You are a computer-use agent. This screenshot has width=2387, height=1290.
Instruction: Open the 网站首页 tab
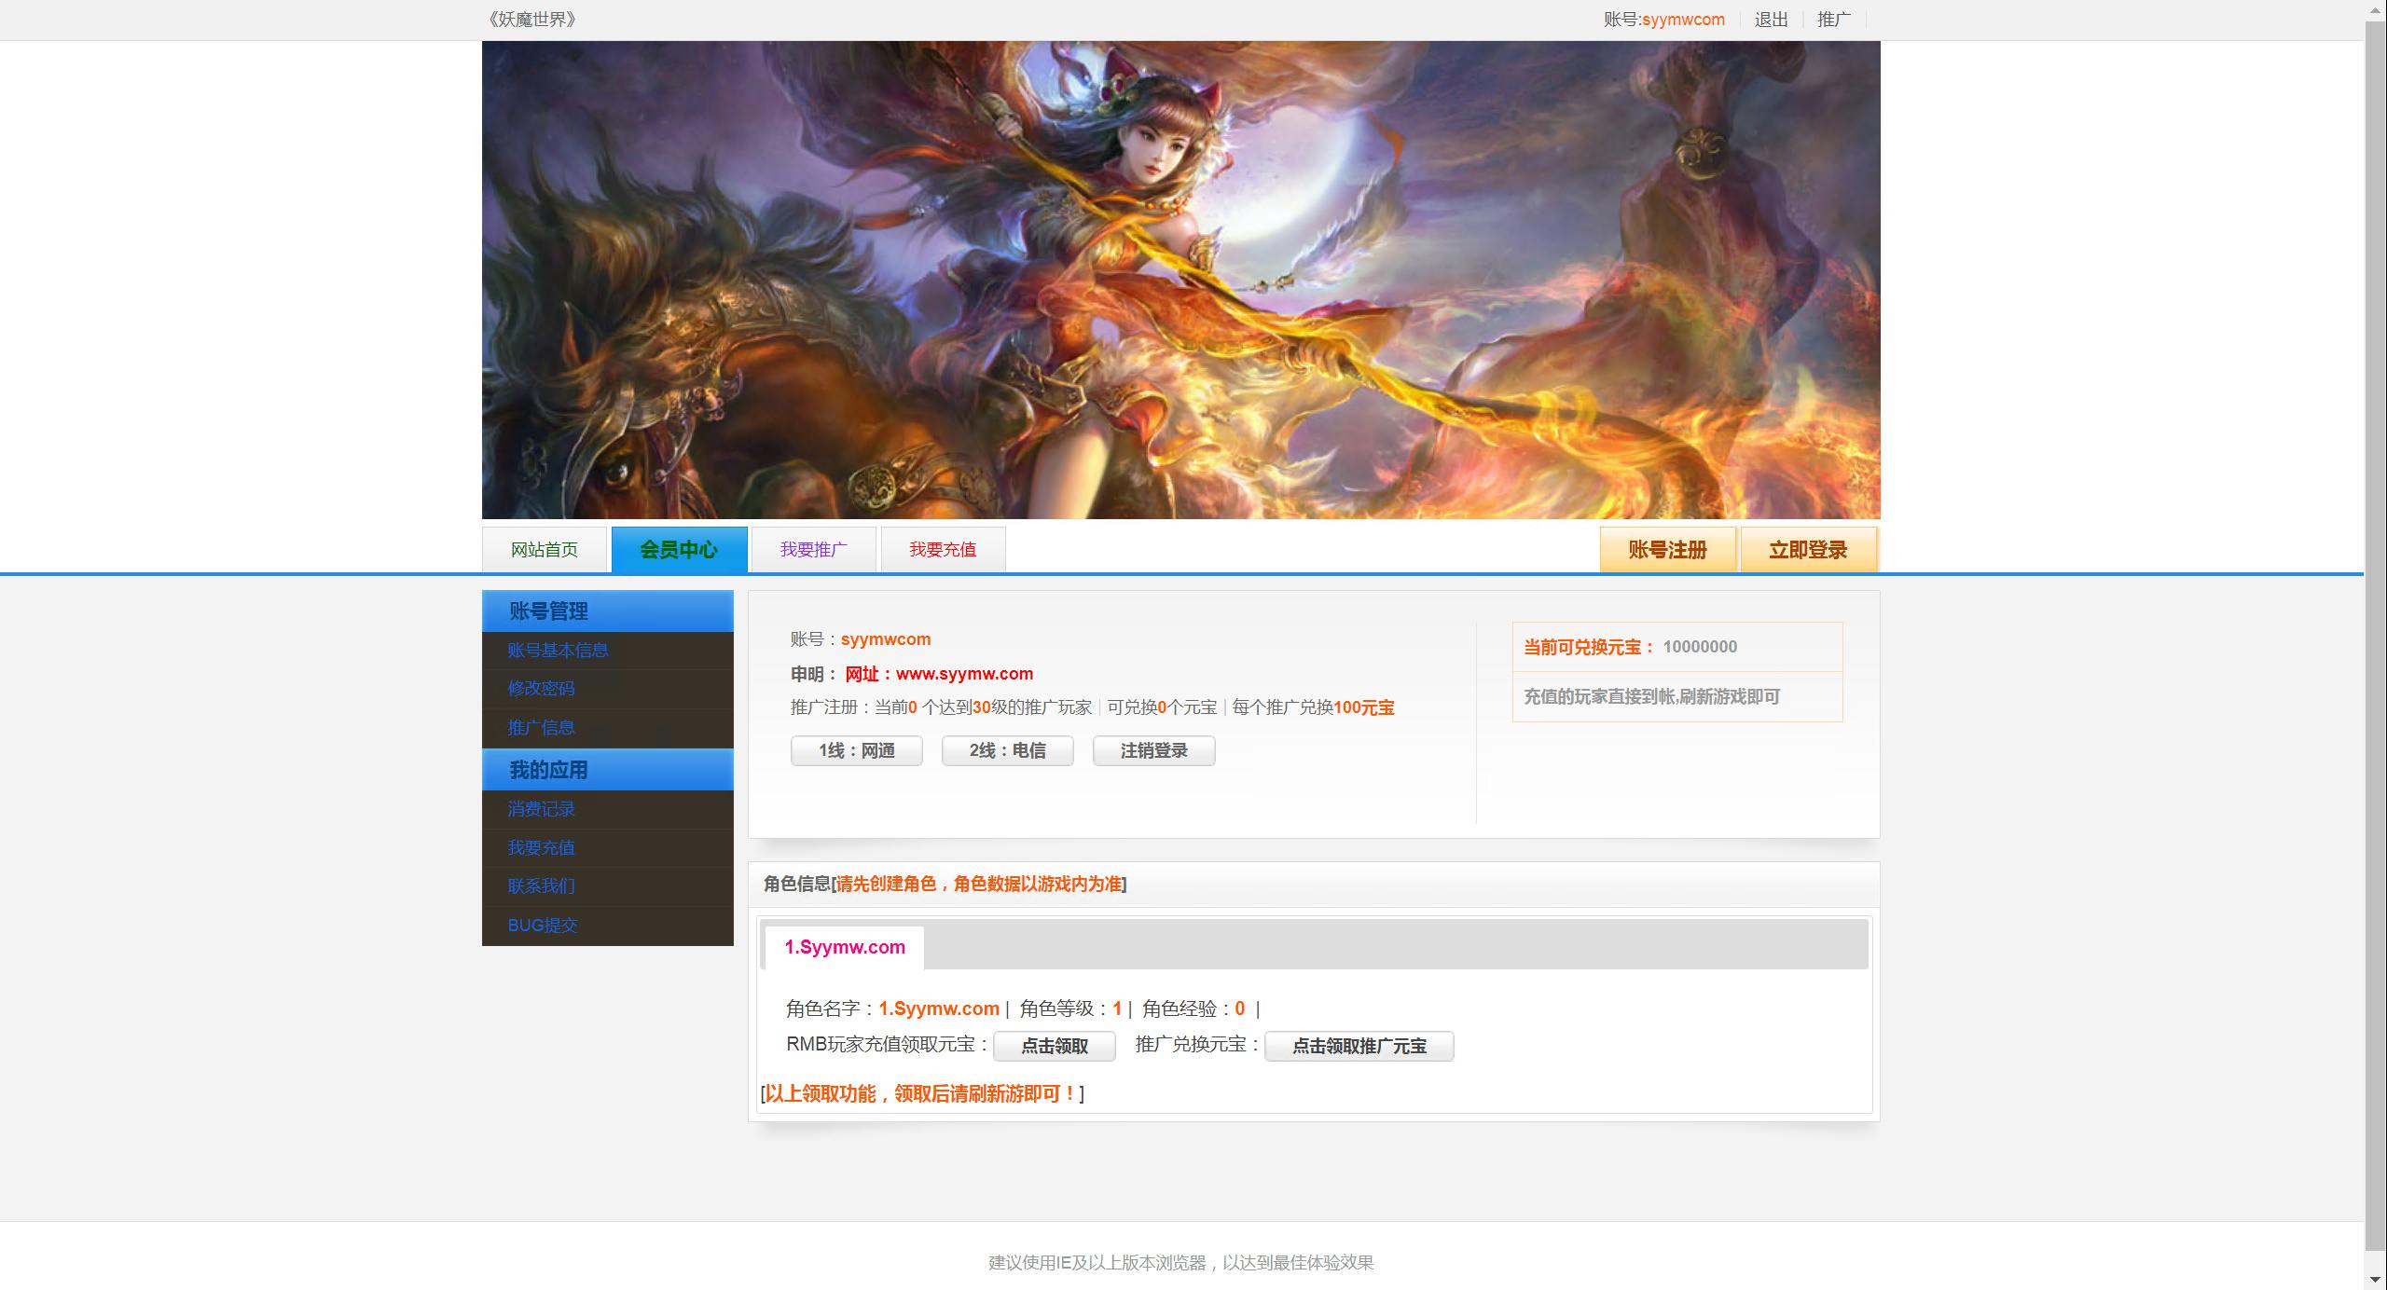click(544, 550)
